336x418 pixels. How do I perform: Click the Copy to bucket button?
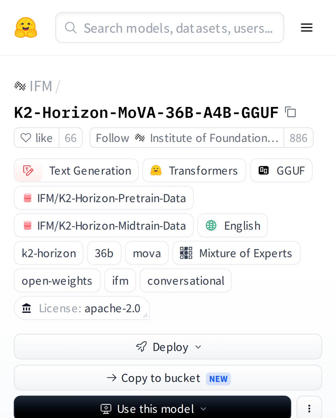(168, 378)
